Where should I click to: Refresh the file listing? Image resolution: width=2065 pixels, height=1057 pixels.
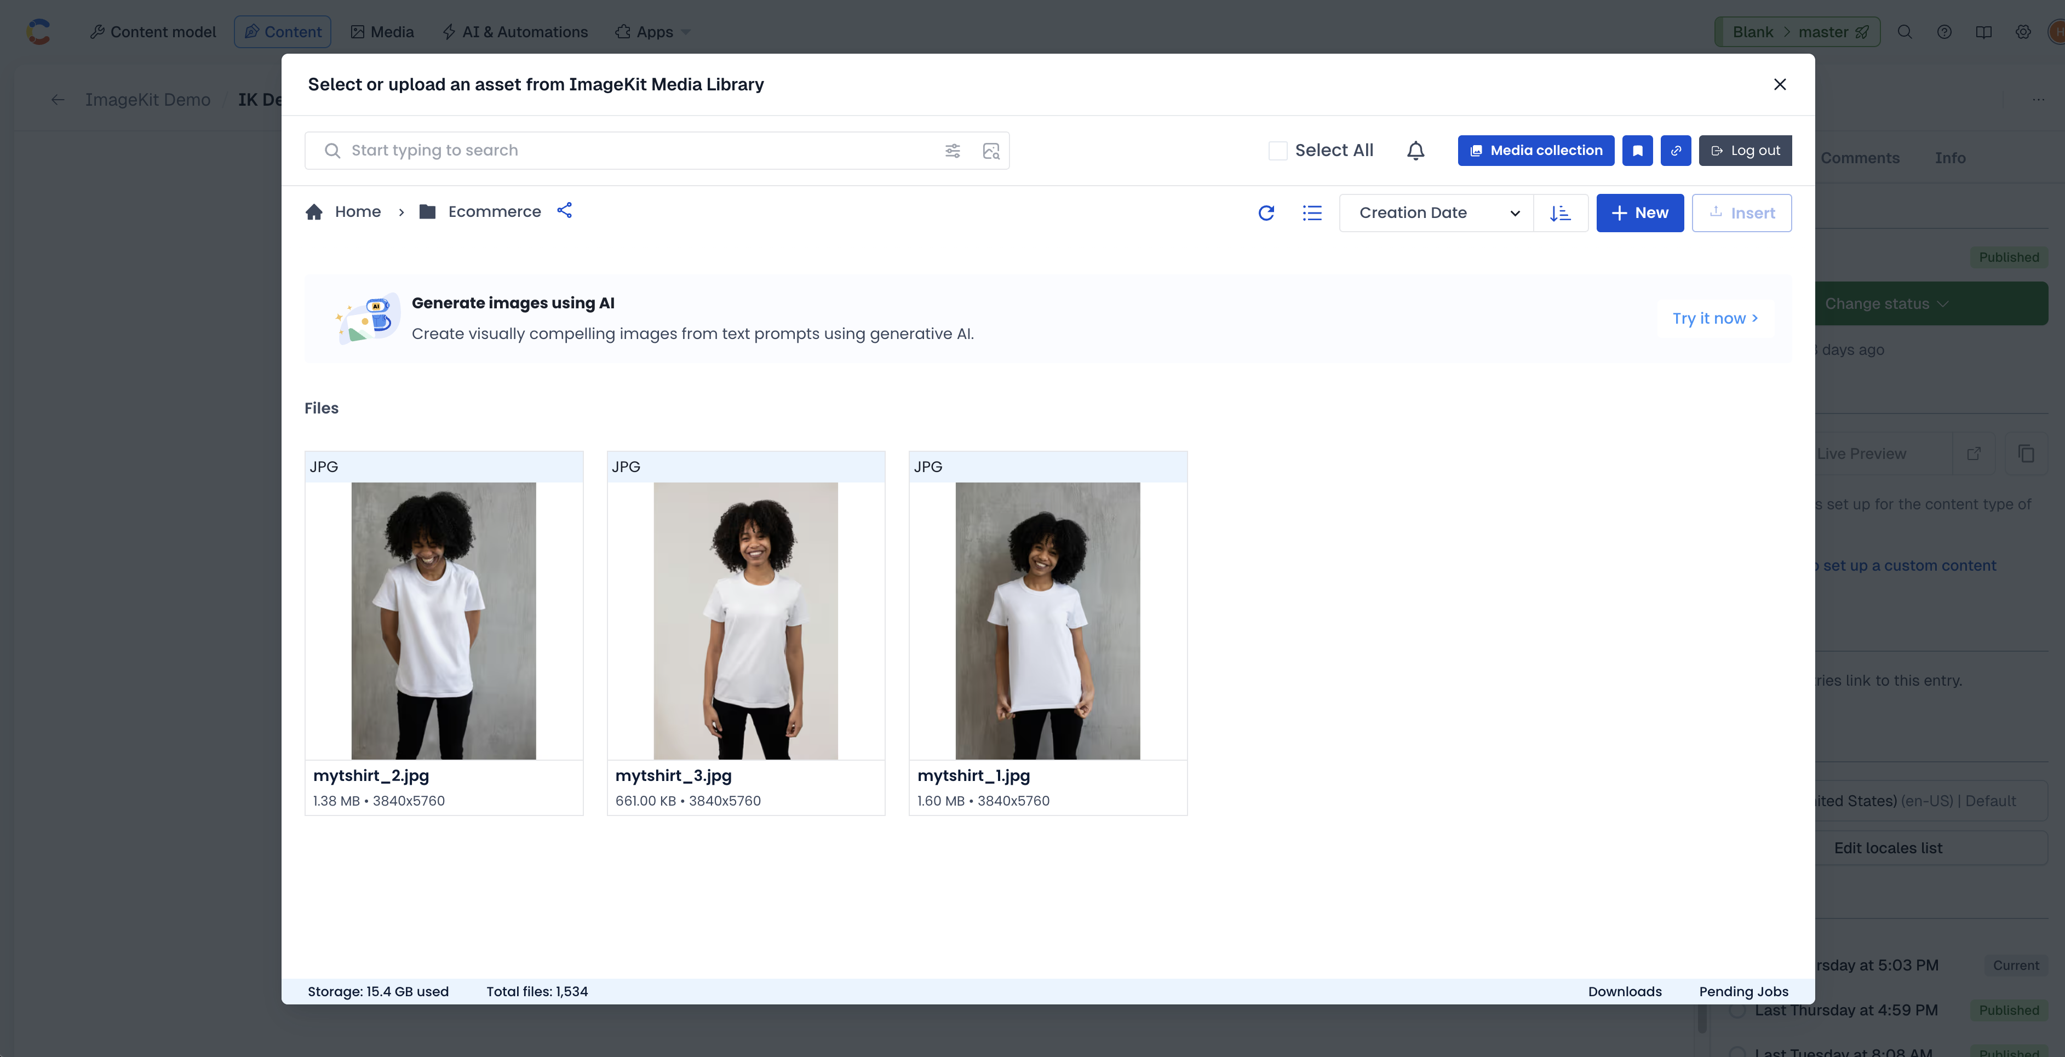(x=1266, y=213)
